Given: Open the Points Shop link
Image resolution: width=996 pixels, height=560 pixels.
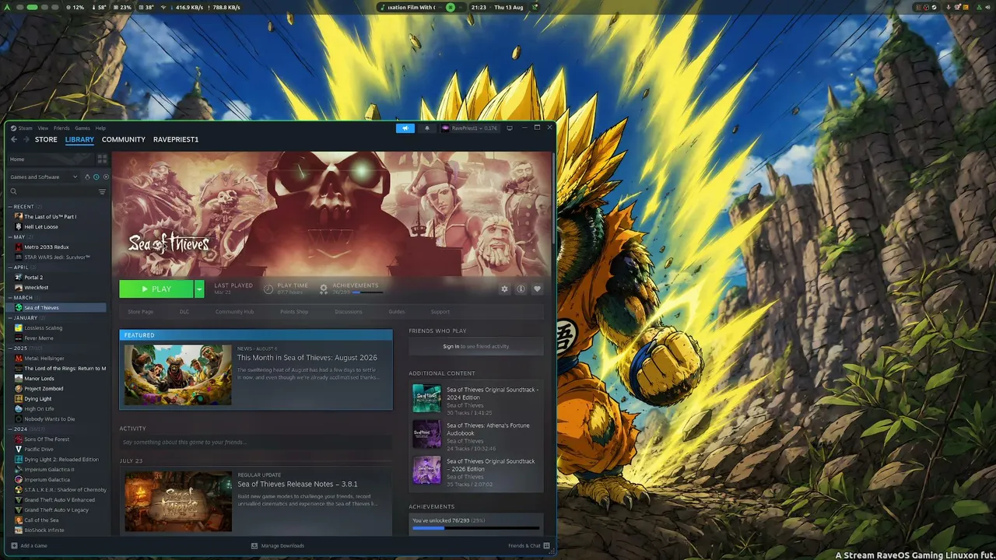Looking at the screenshot, I should (294, 312).
